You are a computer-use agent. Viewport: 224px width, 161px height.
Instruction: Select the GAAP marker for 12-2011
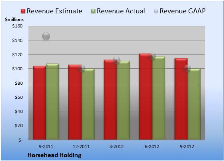(x=82, y=69)
